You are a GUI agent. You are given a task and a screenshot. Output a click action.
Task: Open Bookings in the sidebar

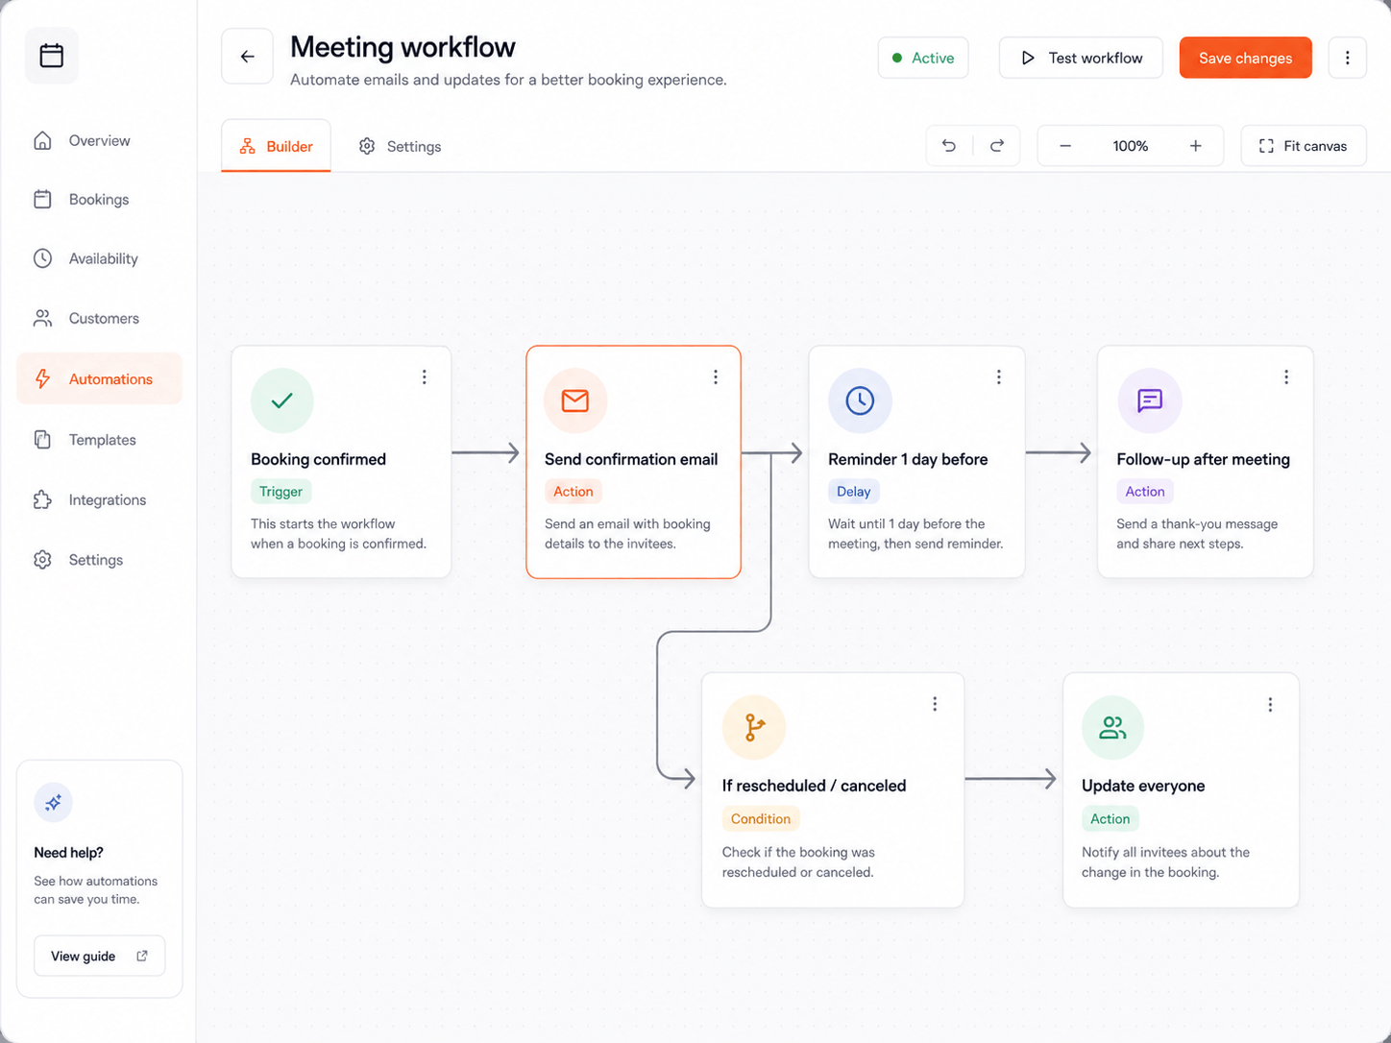pyautogui.click(x=99, y=200)
